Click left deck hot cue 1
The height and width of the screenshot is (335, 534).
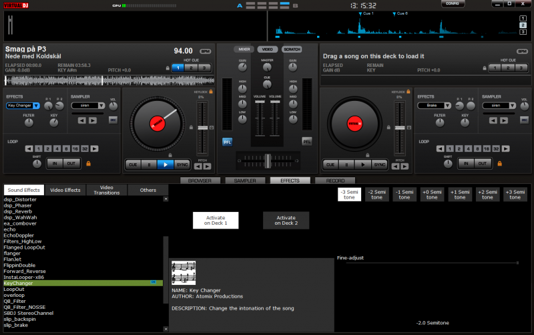pyautogui.click(x=178, y=68)
